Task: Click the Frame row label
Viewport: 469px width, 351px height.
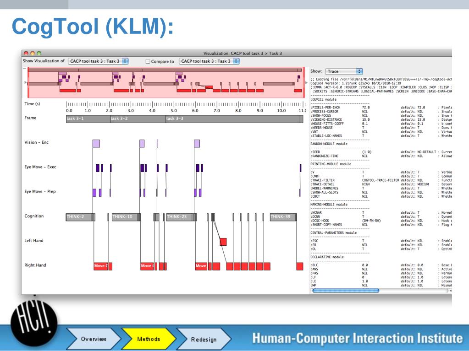Action: coord(30,118)
